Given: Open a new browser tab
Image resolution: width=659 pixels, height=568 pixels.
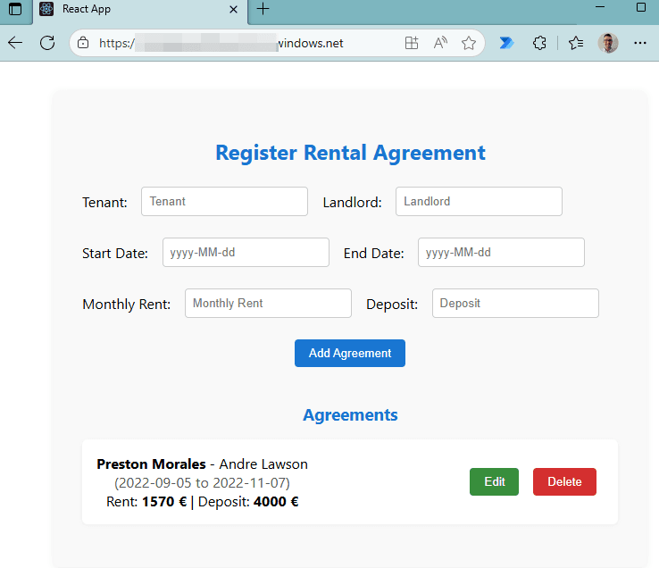Looking at the screenshot, I should (x=263, y=9).
